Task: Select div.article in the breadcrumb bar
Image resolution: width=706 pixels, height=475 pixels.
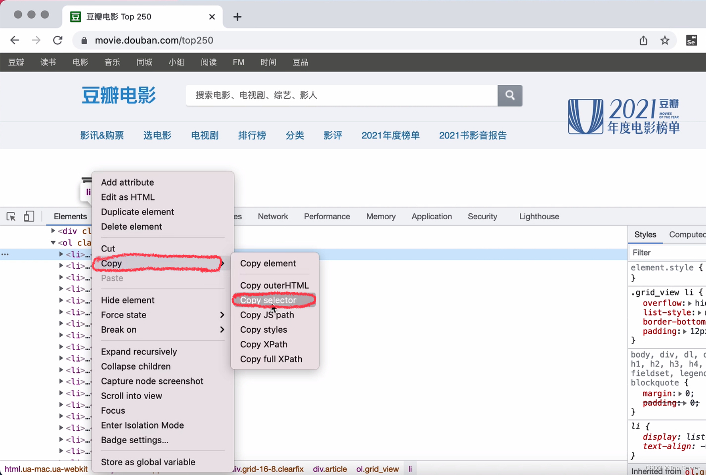Action: pyautogui.click(x=330, y=469)
